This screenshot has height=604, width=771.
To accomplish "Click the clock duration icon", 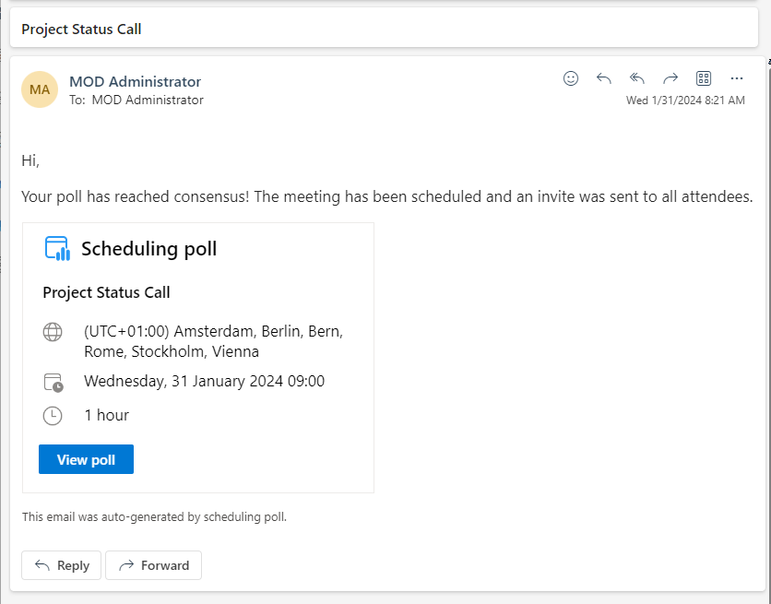I will (x=53, y=416).
